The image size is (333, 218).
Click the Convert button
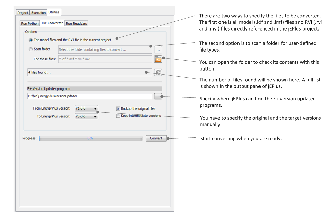[156, 138]
